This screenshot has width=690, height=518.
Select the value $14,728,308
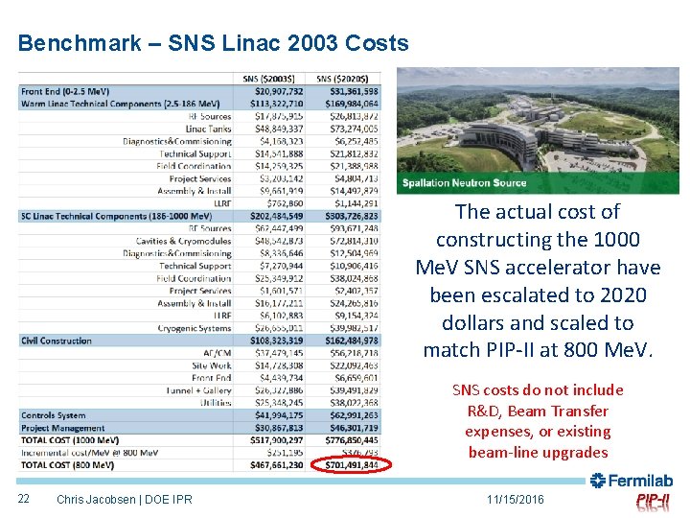coord(279,365)
